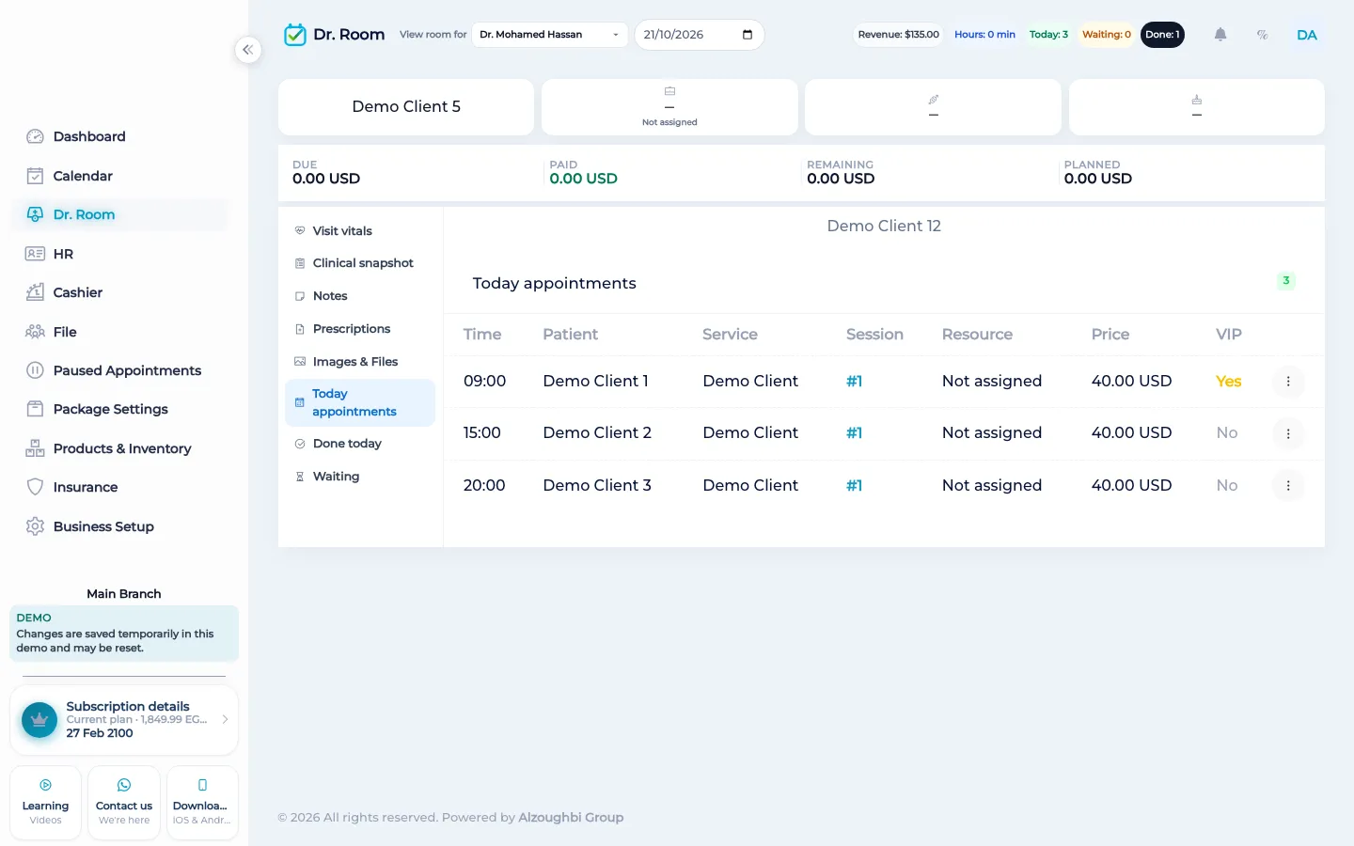Screen dimensions: 1354x846
Task: Expand Subscription details chevron
Action: click(x=225, y=719)
